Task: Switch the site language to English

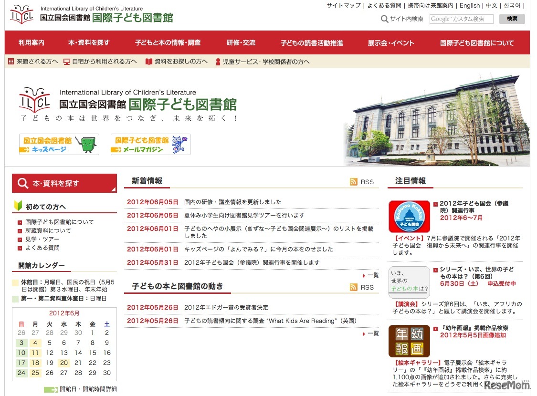Action: pos(470,5)
